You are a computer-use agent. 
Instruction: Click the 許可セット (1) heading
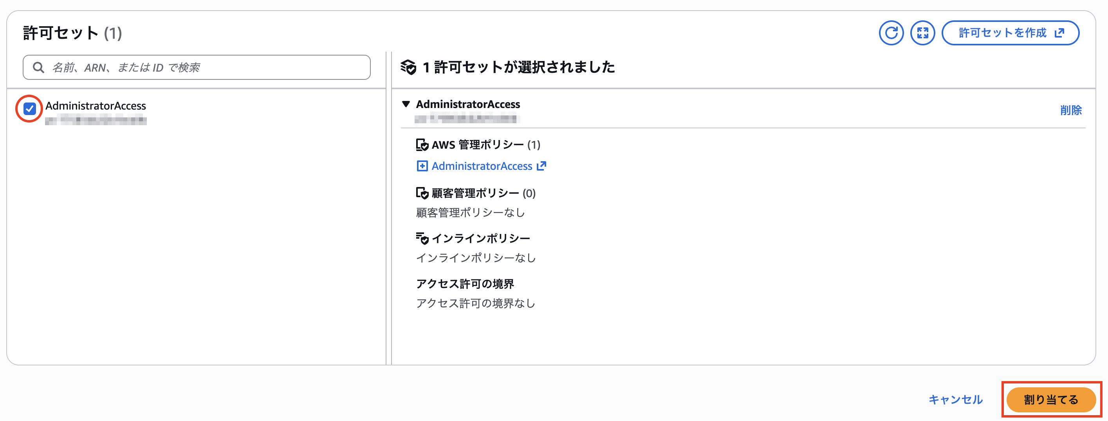coord(72,32)
